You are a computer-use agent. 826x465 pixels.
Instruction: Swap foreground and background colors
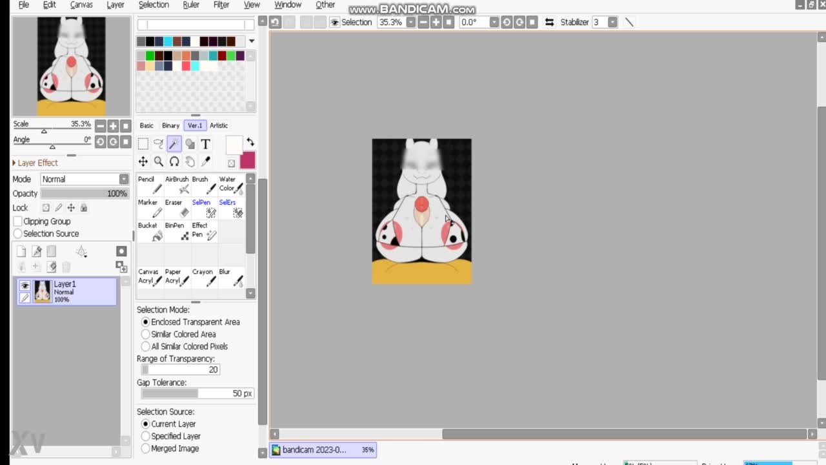coord(250,142)
